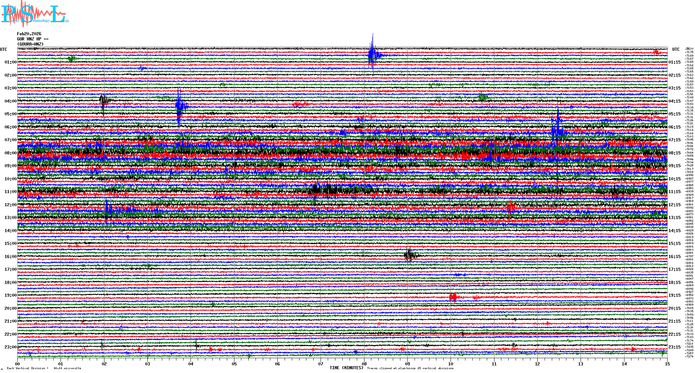The width and height of the screenshot is (695, 373).
Task: Click the 19:15 time label on right
Action: (x=674, y=295)
